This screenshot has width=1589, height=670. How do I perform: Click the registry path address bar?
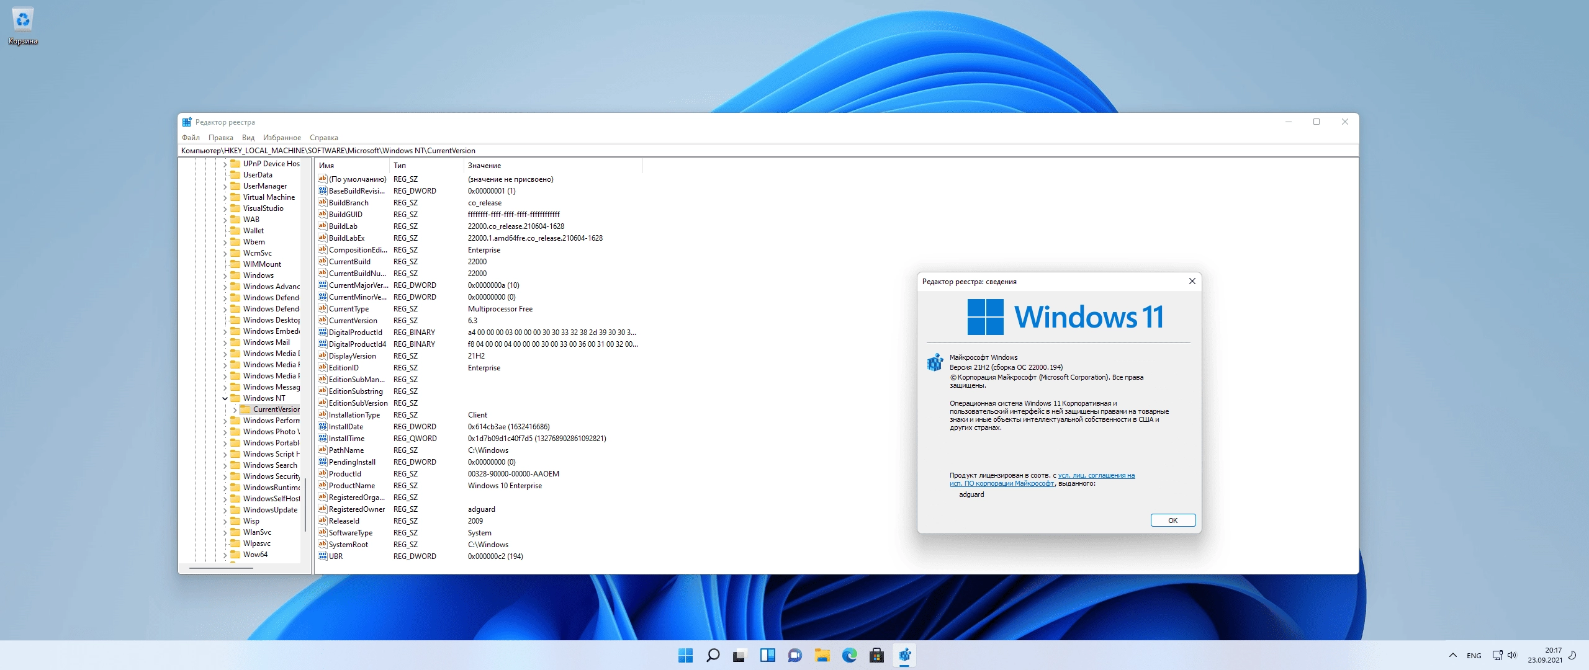[x=768, y=151]
